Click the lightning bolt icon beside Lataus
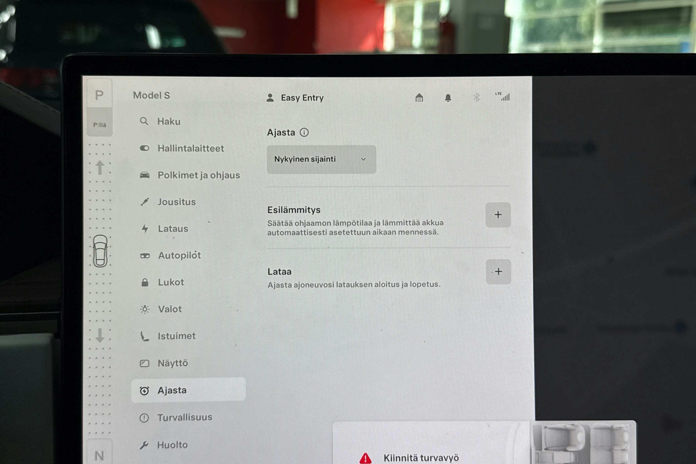Viewport: 696px width, 464px height. (145, 229)
